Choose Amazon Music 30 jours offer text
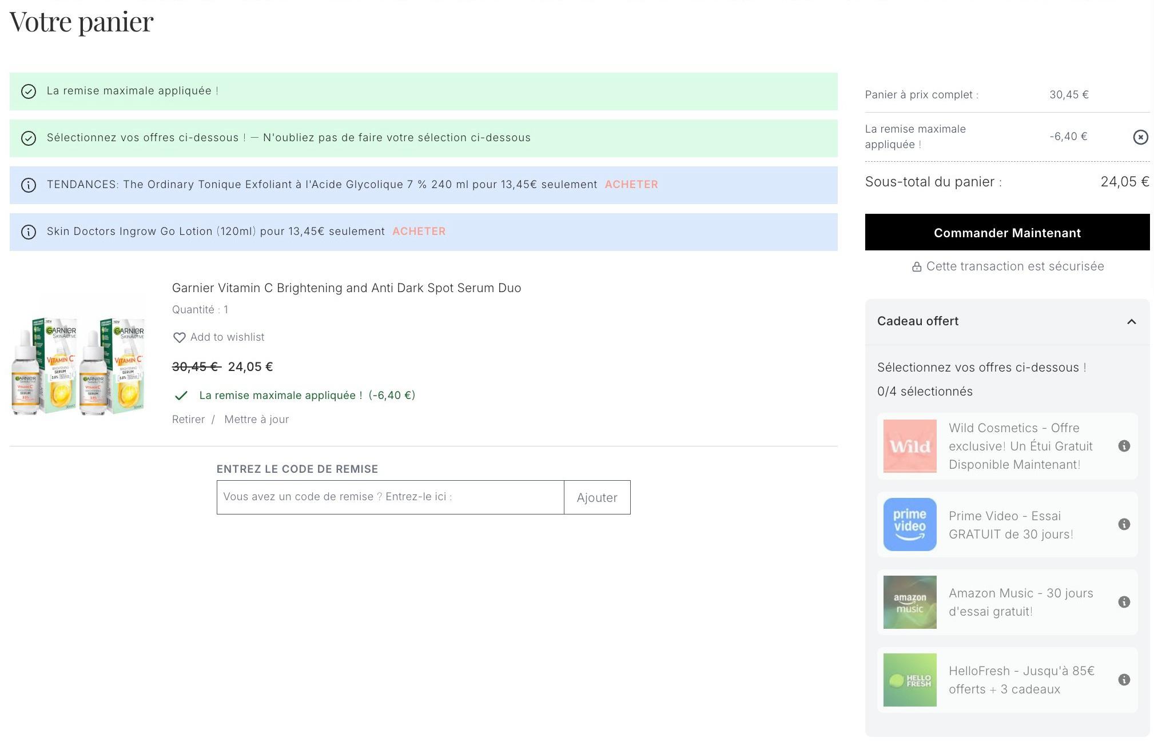This screenshot has width=1154, height=750. point(1021,603)
